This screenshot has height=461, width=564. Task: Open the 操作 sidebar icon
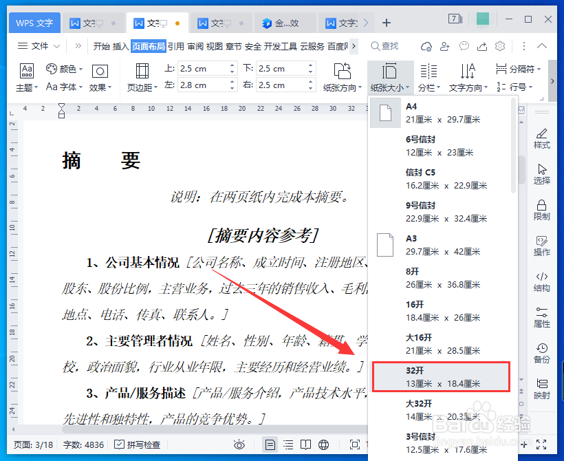[542, 246]
